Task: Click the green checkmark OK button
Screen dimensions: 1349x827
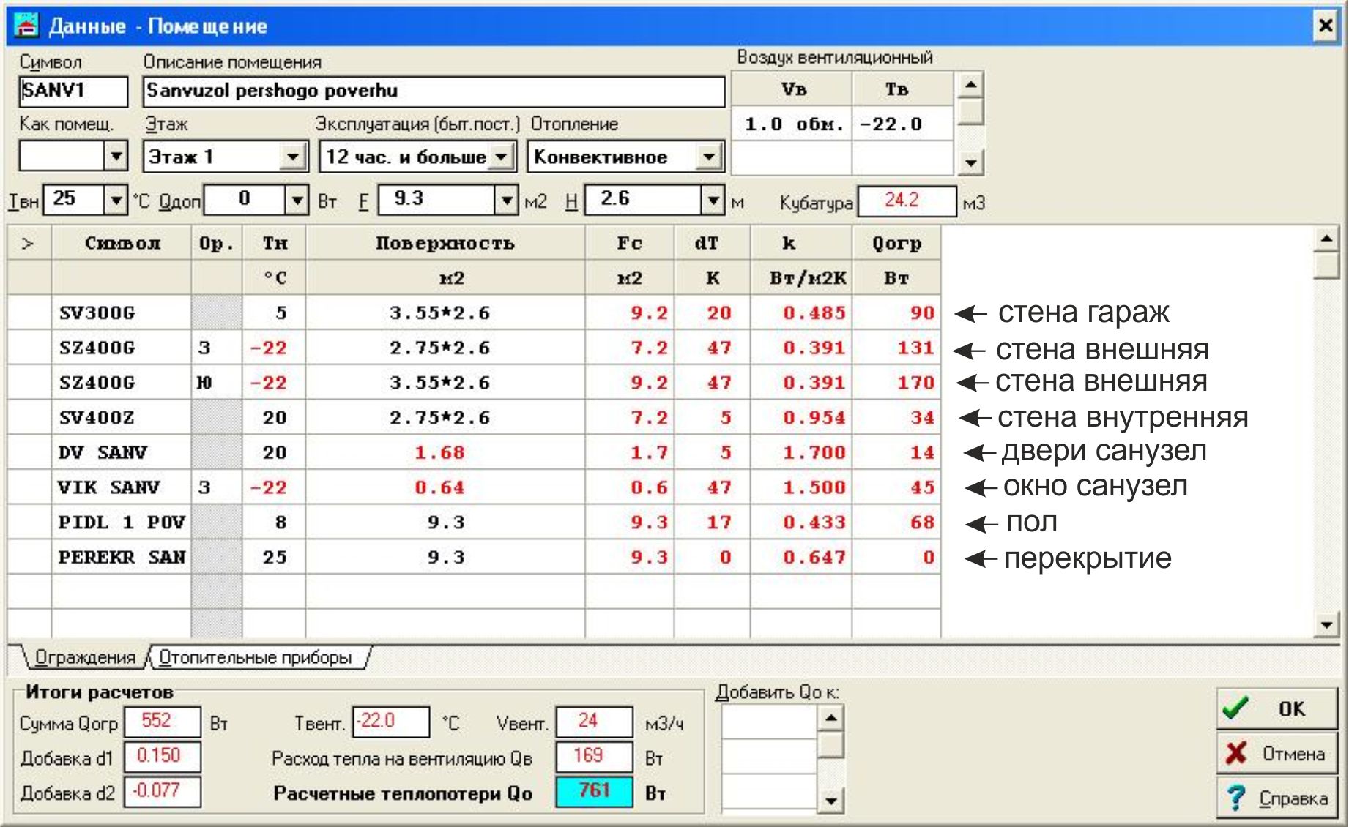Action: coord(1276,708)
